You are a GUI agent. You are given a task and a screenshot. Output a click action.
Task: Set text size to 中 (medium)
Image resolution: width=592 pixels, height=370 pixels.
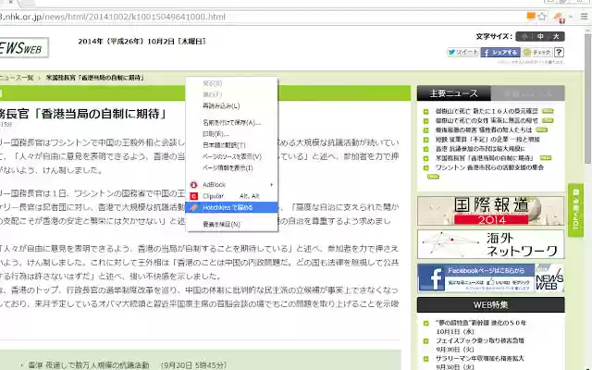point(540,37)
